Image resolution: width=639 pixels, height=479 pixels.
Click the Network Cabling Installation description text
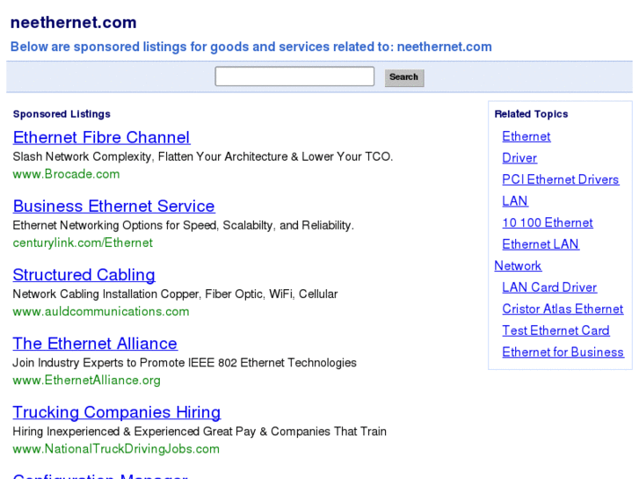tap(175, 294)
